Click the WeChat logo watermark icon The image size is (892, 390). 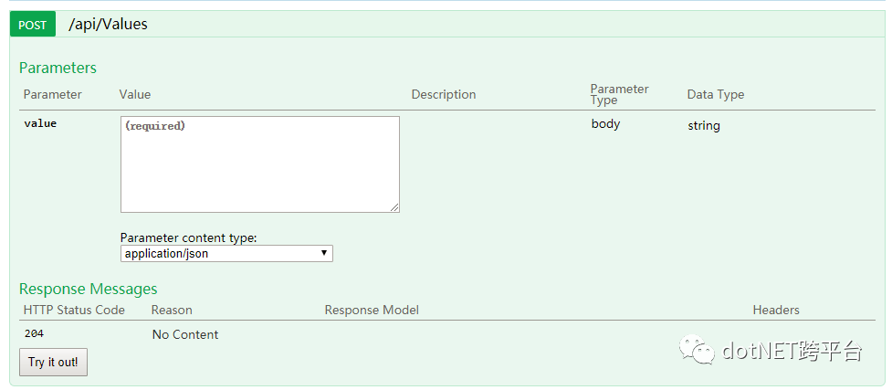tap(702, 350)
